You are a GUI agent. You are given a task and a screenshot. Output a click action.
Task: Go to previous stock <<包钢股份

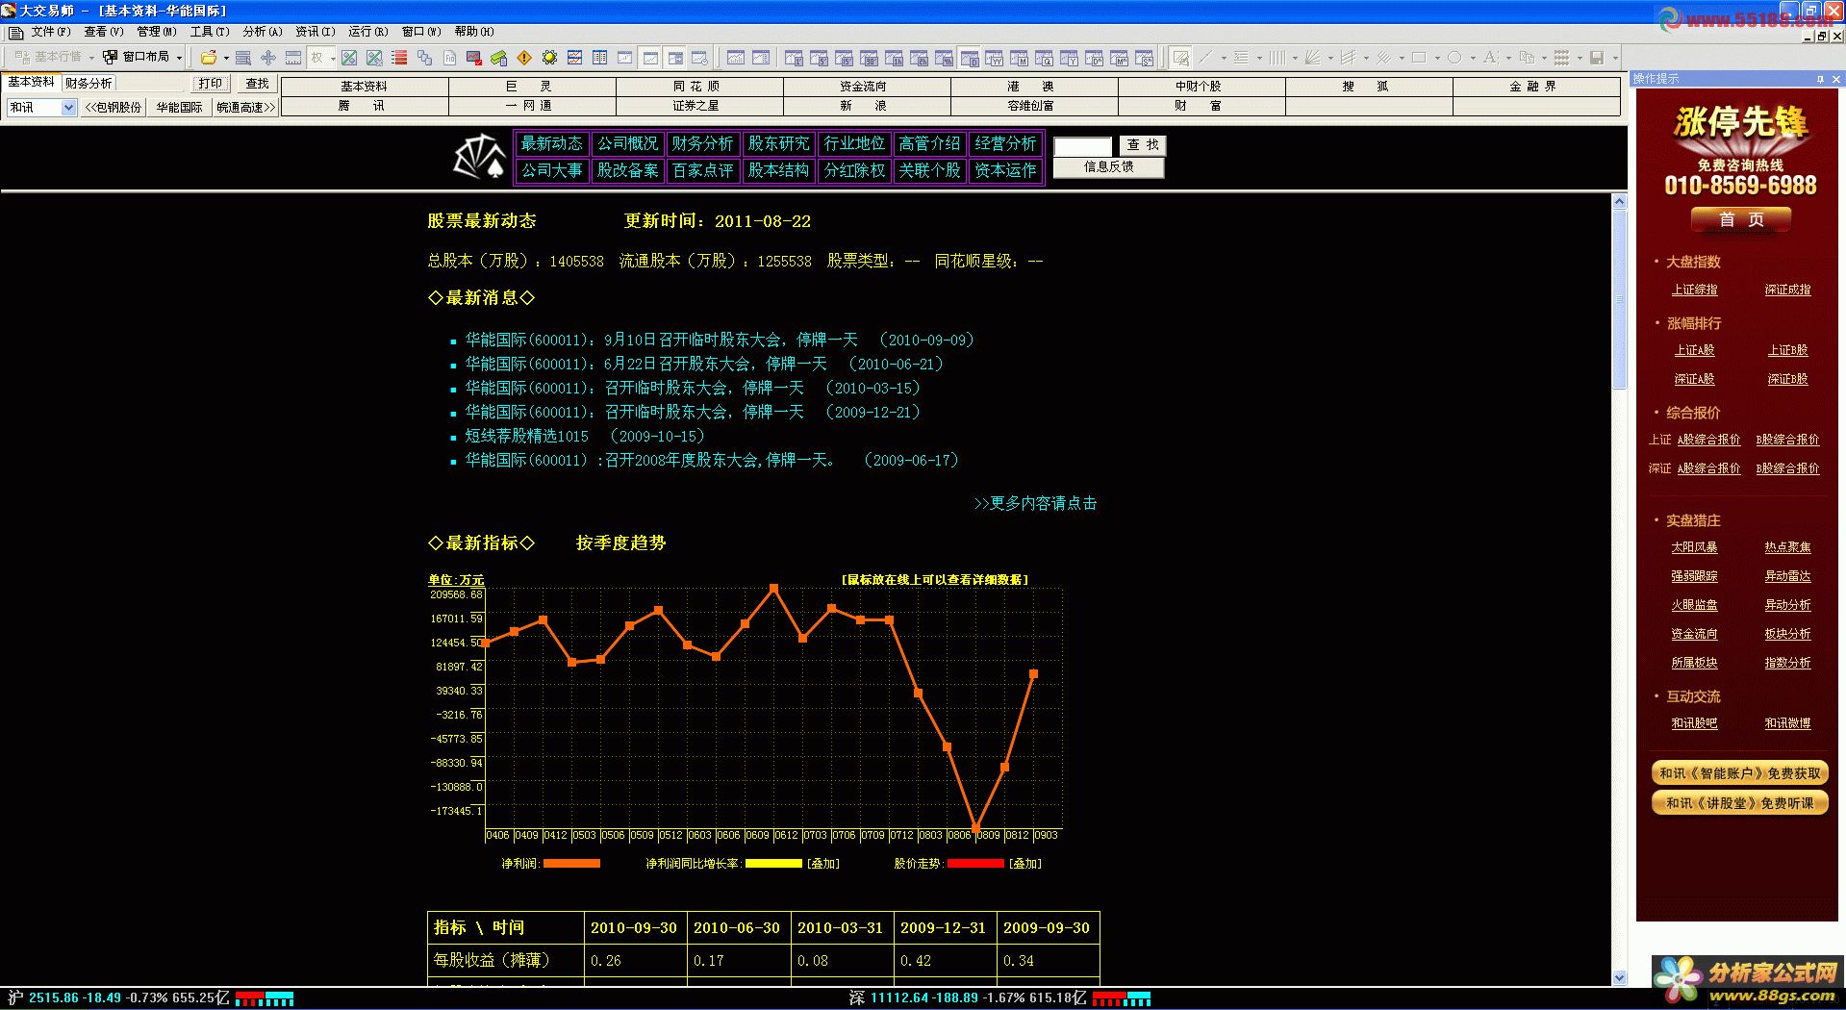point(114,108)
